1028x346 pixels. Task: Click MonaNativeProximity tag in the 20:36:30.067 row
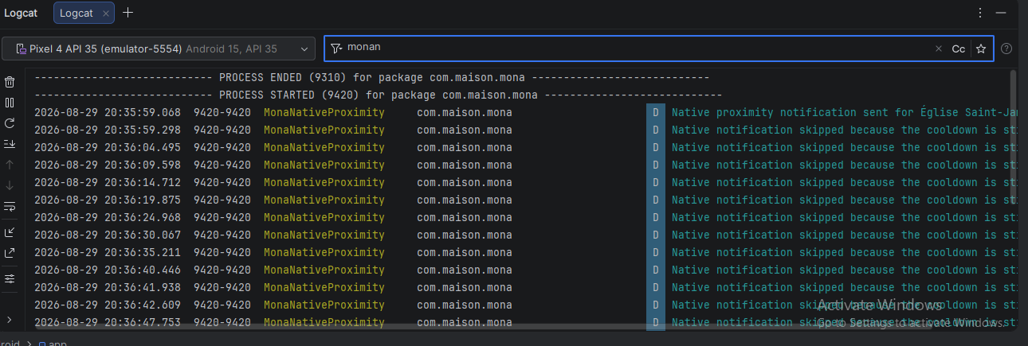(324, 235)
